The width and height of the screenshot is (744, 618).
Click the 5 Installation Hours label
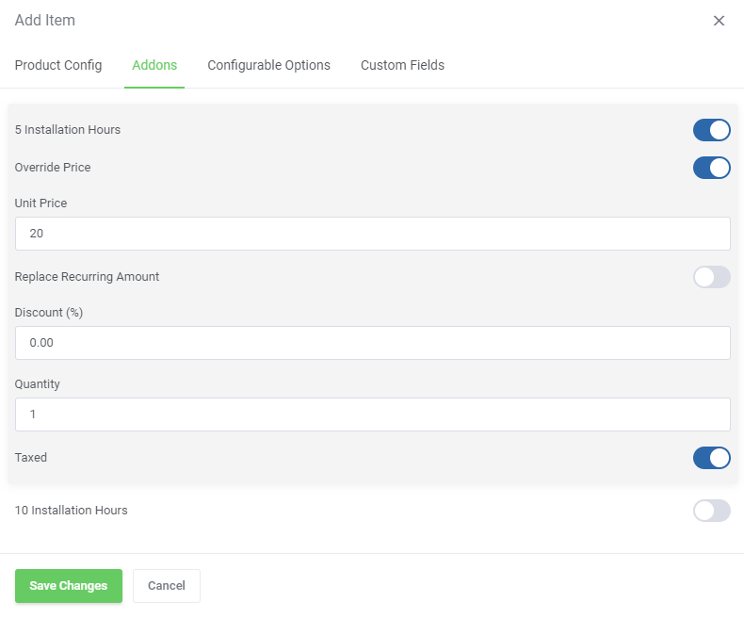(68, 130)
